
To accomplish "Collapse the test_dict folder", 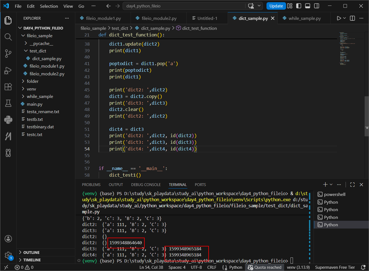I will tap(26, 51).
